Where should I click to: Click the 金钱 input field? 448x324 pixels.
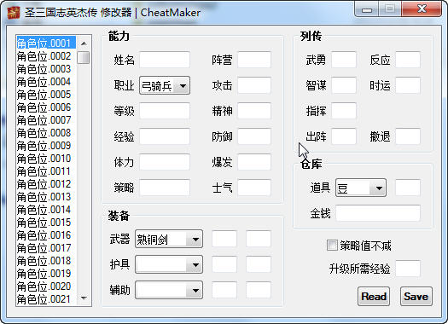pos(378,213)
